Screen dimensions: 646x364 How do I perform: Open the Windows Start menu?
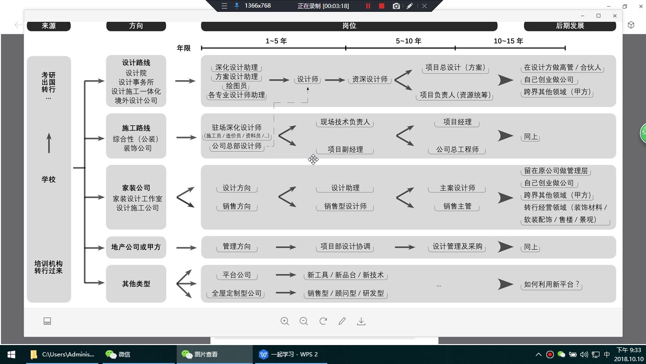click(x=11, y=354)
